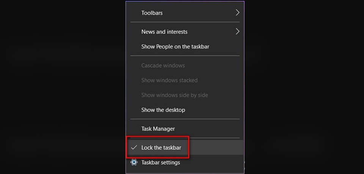Click the greyed-out Cascade windows entry
Screen dimensions: 364x174
[x=185, y=66]
